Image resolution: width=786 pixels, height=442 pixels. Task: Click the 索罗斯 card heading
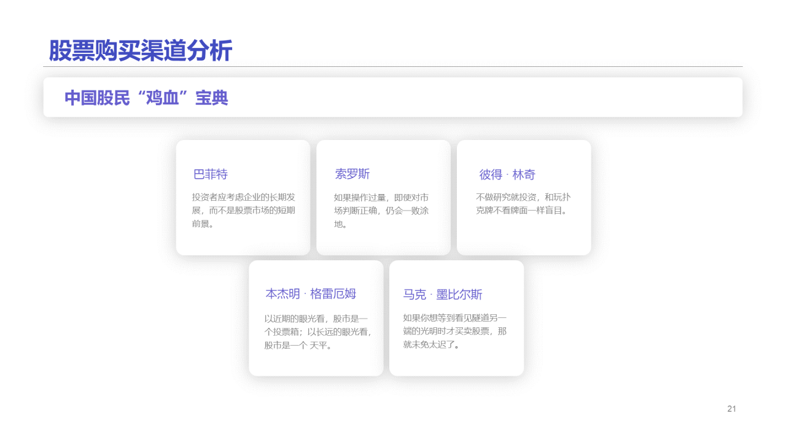[x=352, y=174]
